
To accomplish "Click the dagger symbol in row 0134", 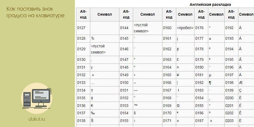I will coord(92,90).
